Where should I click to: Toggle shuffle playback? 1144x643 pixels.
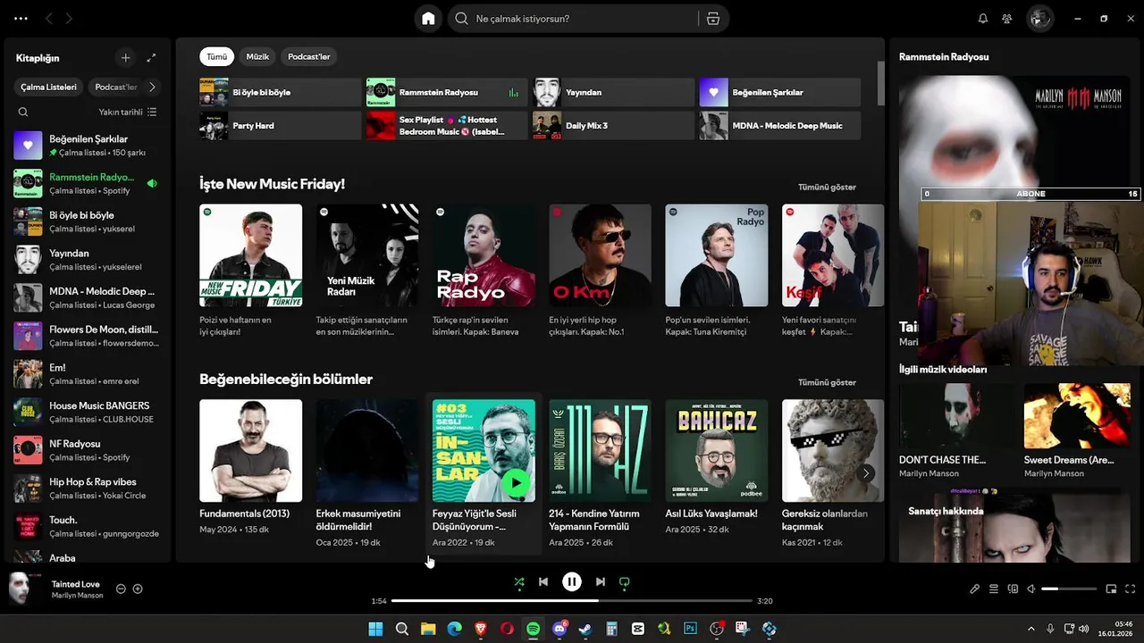tap(519, 581)
